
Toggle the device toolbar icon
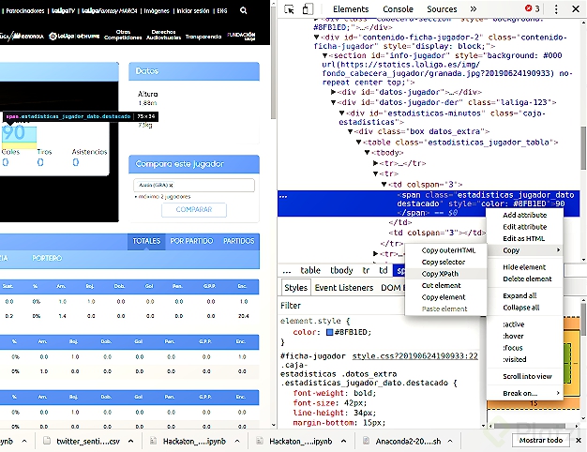pyautogui.click(x=309, y=9)
